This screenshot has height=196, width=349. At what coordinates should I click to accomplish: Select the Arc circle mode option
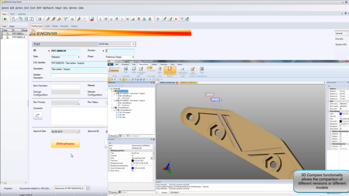pyautogui.click(x=150, y=68)
